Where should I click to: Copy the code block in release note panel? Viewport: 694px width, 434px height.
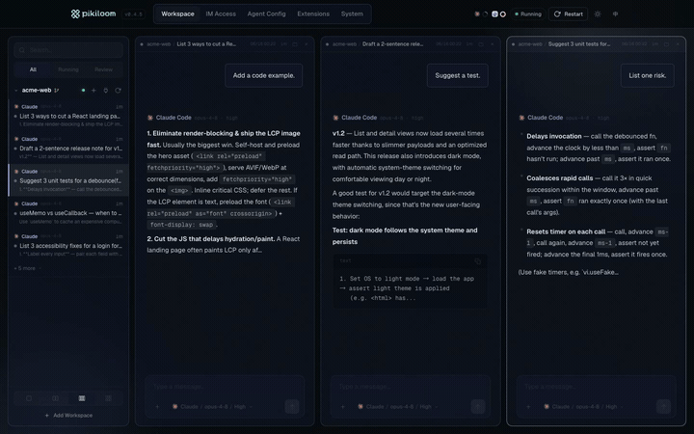477,261
